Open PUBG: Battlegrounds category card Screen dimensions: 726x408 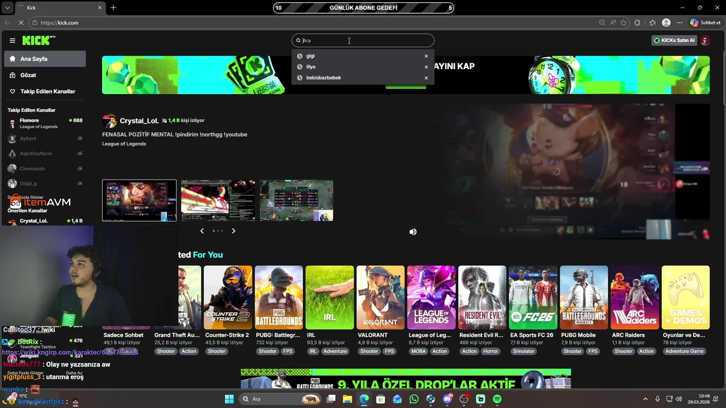point(278,297)
